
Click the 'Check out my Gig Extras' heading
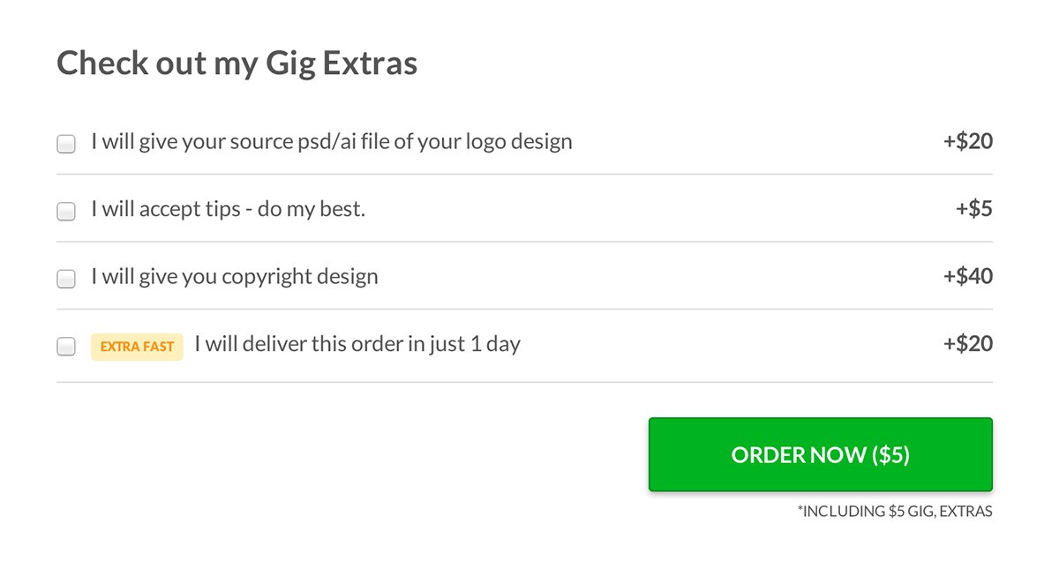coord(237,64)
